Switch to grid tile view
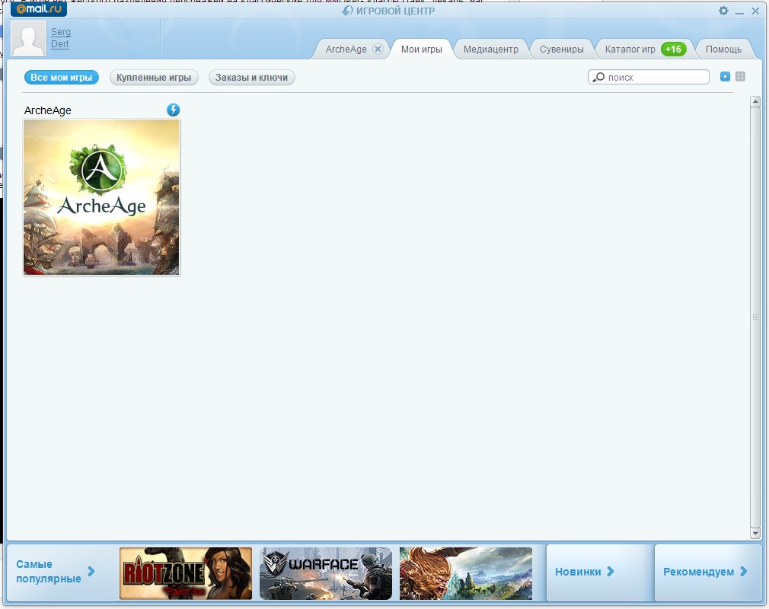769x609 pixels. (741, 76)
